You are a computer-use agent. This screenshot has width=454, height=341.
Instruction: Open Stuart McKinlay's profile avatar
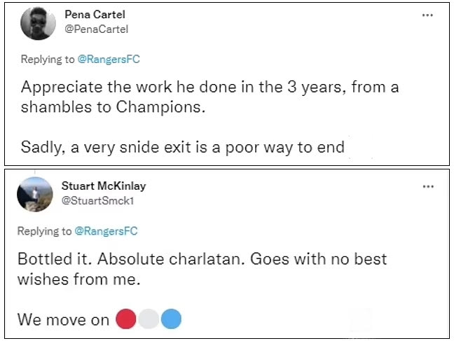[35, 194]
